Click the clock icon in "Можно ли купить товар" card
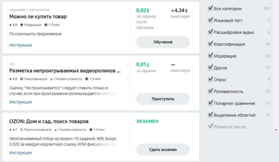Image resolution: width=279 pixels, height=162 pixels. pos(46,25)
